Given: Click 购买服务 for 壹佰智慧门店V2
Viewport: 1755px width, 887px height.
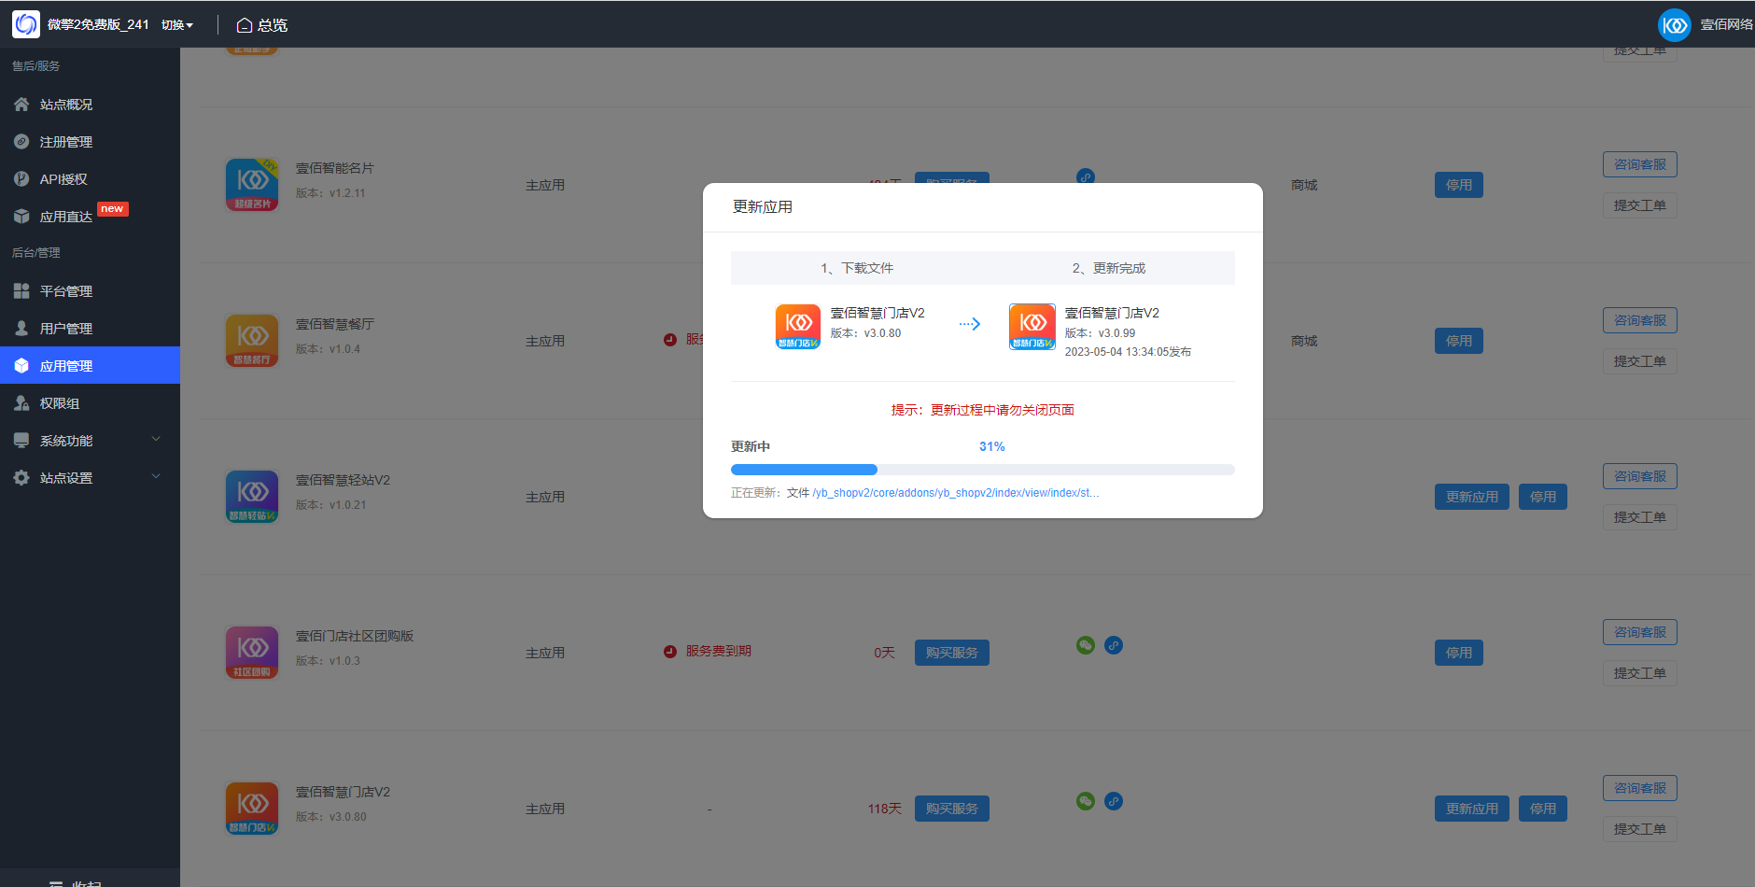Looking at the screenshot, I should click(x=952, y=809).
